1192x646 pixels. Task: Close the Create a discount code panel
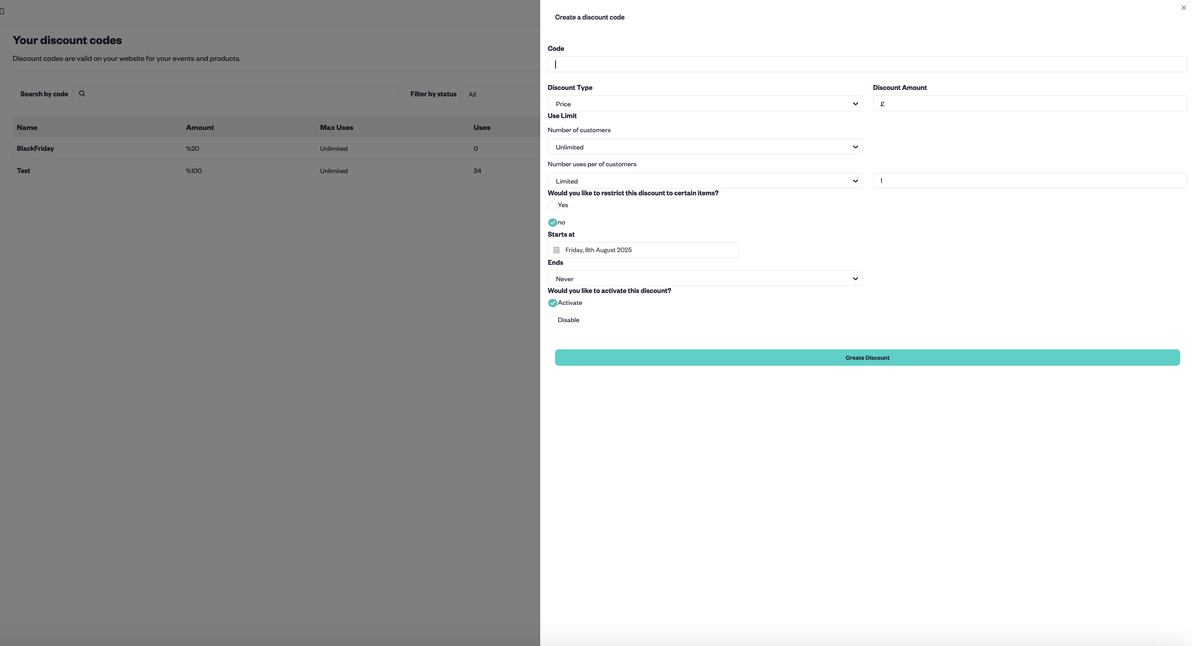(1183, 8)
